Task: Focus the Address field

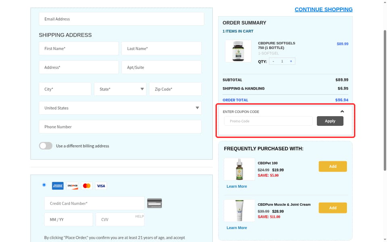Action: pos(79,67)
